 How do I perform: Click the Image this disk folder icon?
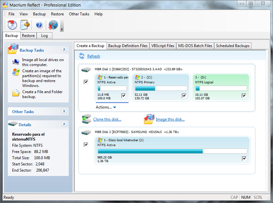(149, 119)
